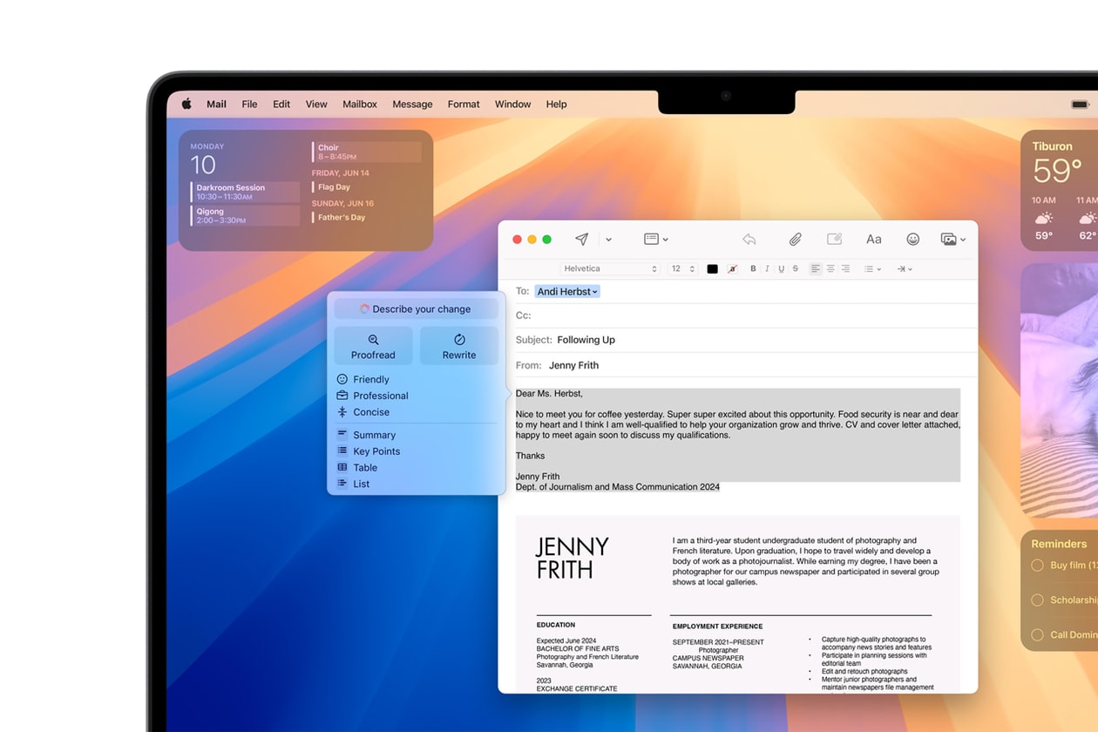This screenshot has height=732, width=1098.
Task: Open the Message menu
Action: pyautogui.click(x=412, y=104)
